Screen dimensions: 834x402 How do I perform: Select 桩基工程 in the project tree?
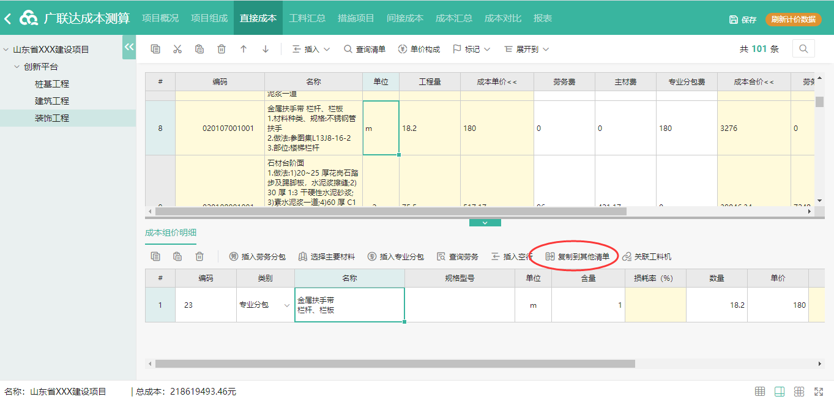pyautogui.click(x=52, y=84)
